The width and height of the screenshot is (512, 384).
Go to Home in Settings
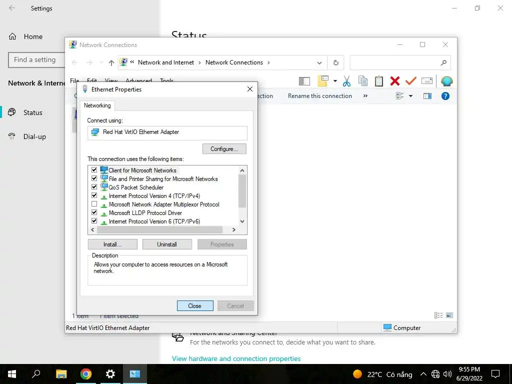click(x=33, y=36)
